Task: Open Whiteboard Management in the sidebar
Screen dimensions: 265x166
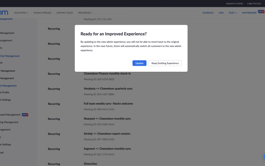Action: (x=10, y=115)
